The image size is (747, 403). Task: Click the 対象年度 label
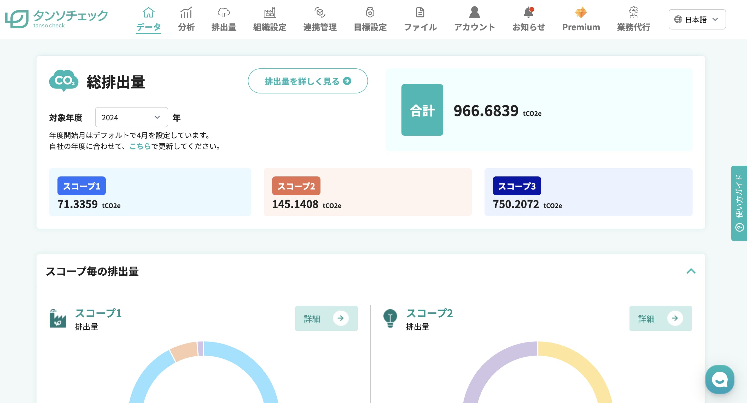click(66, 118)
